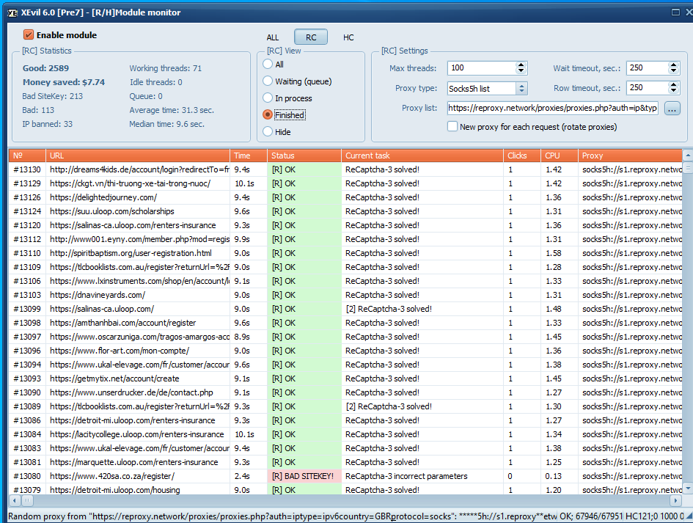
Task: Choose the In process view option
Action: coord(268,98)
